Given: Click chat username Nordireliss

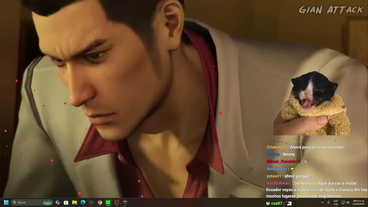Looking at the screenshot, I should point(277,169).
